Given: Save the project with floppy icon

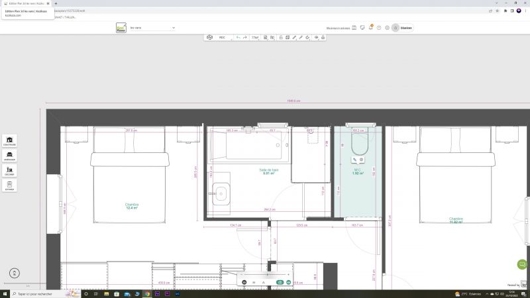Looking at the screenshot, I should point(354,28).
